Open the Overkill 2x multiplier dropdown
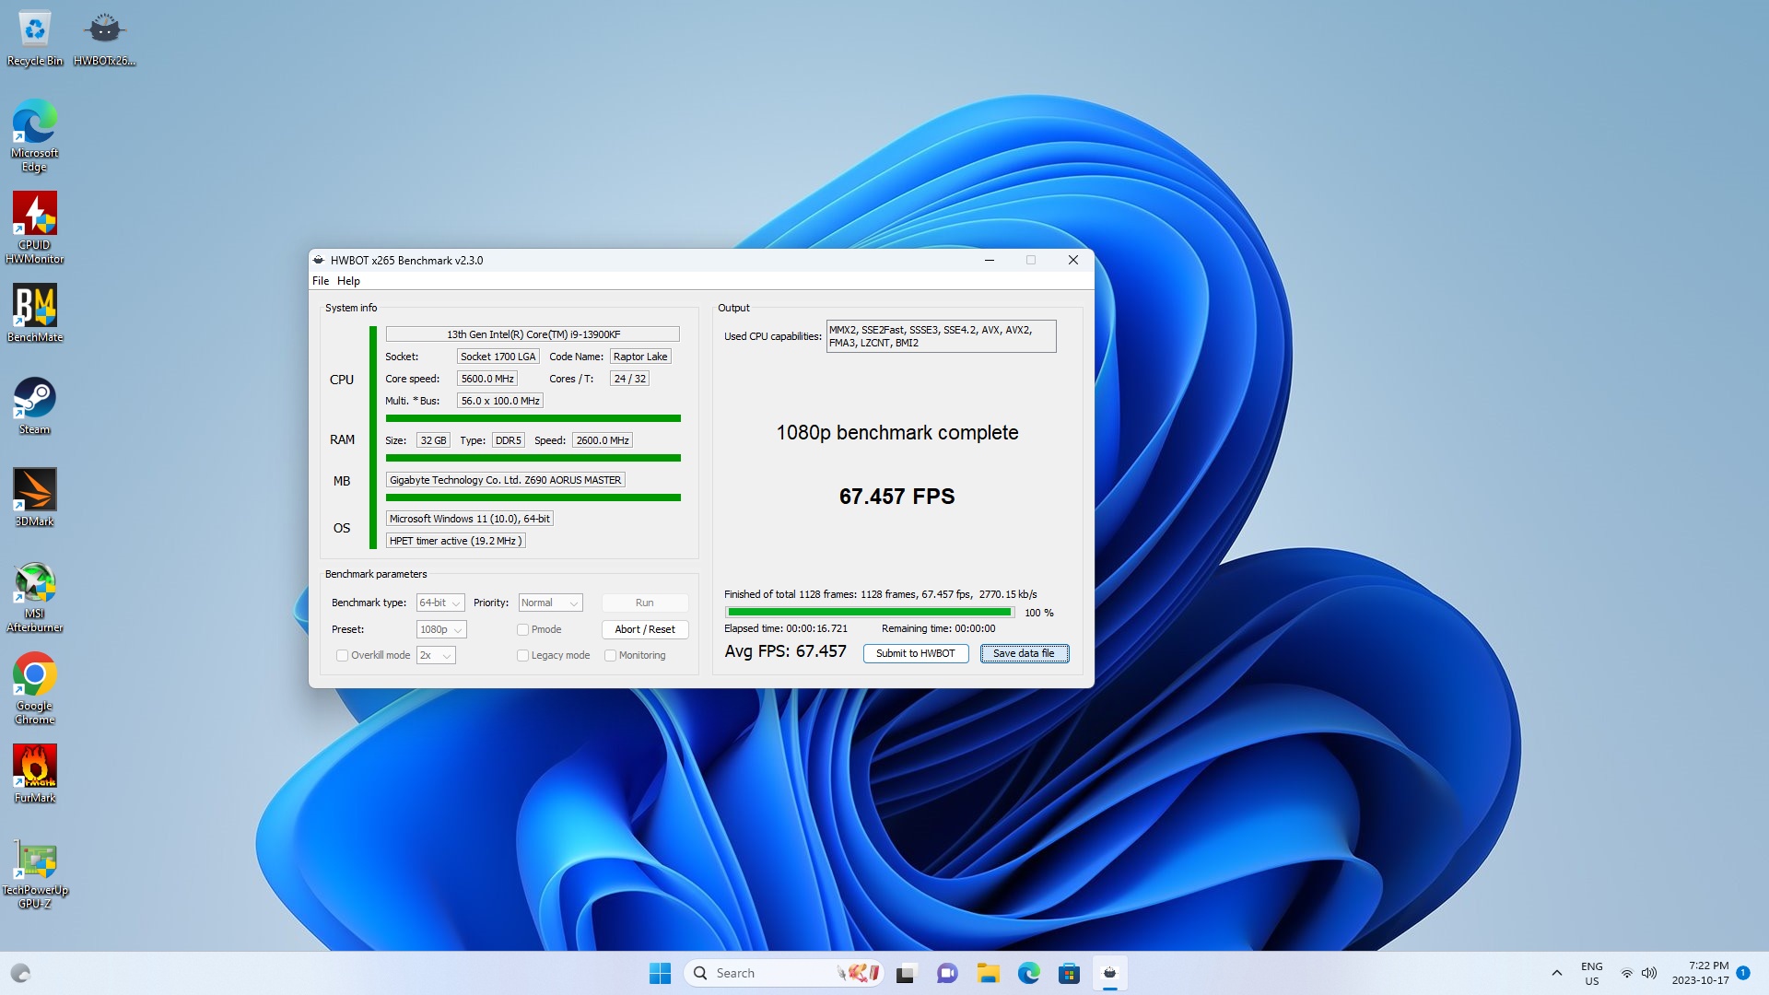The image size is (1769, 995). click(x=436, y=655)
